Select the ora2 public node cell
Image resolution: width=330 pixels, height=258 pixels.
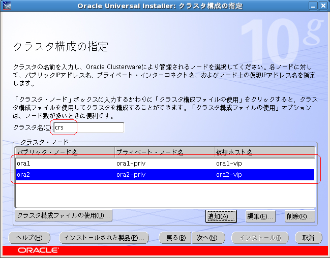pos(65,175)
